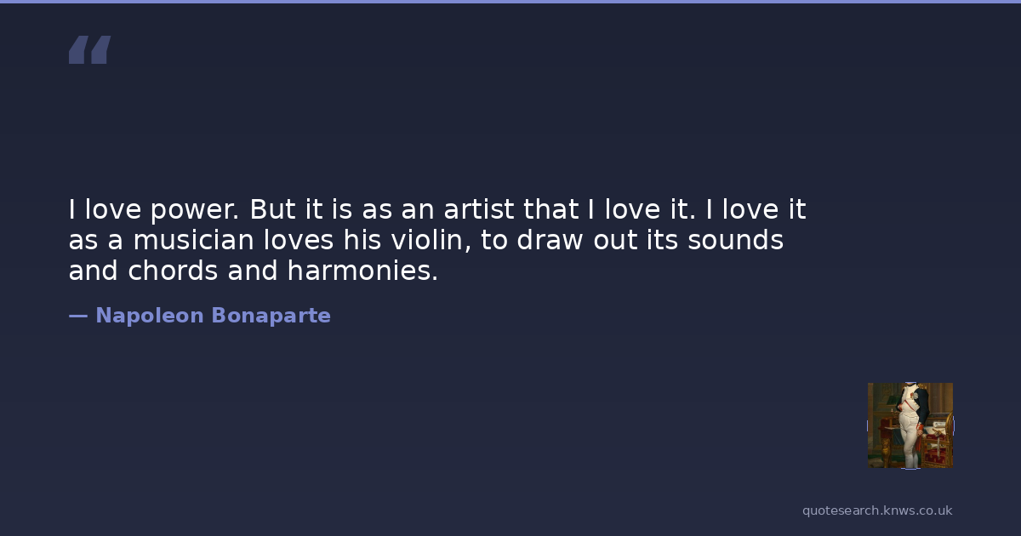Viewport: 1021px width, 536px height.
Task: Click the word "that" in the quote
Action: pyautogui.click(x=550, y=210)
